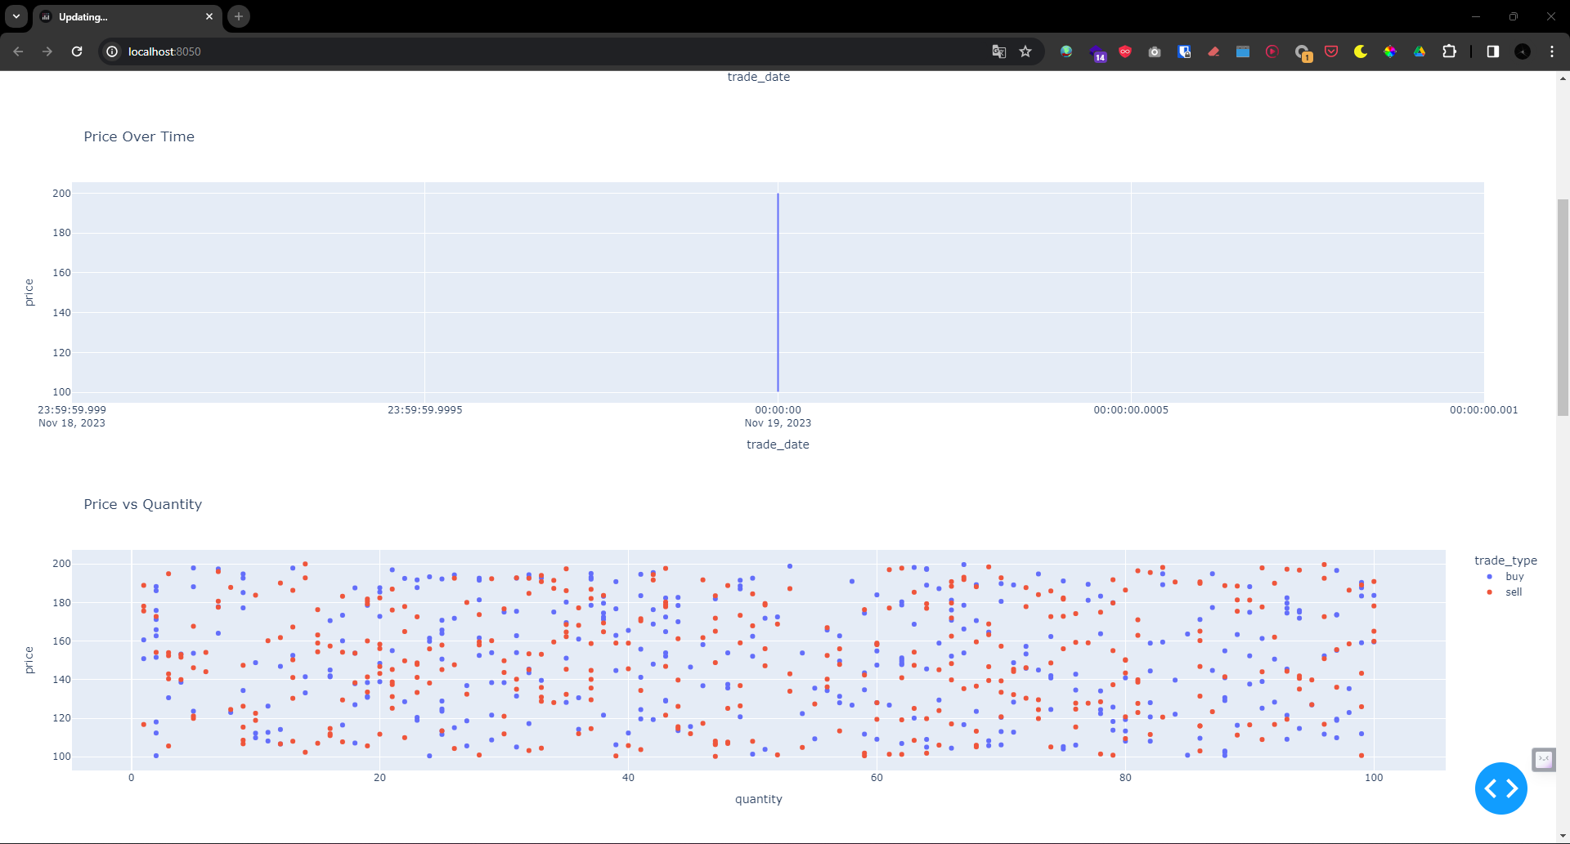Viewport: 1570px width, 844px height.
Task: Click the Price vs Quantity title
Action: [143, 505]
